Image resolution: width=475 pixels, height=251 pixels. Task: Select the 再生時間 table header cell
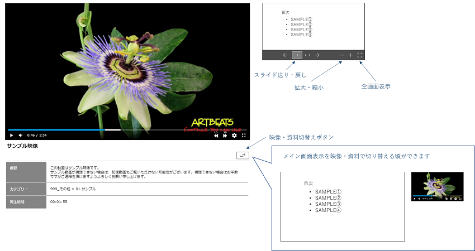click(26, 202)
